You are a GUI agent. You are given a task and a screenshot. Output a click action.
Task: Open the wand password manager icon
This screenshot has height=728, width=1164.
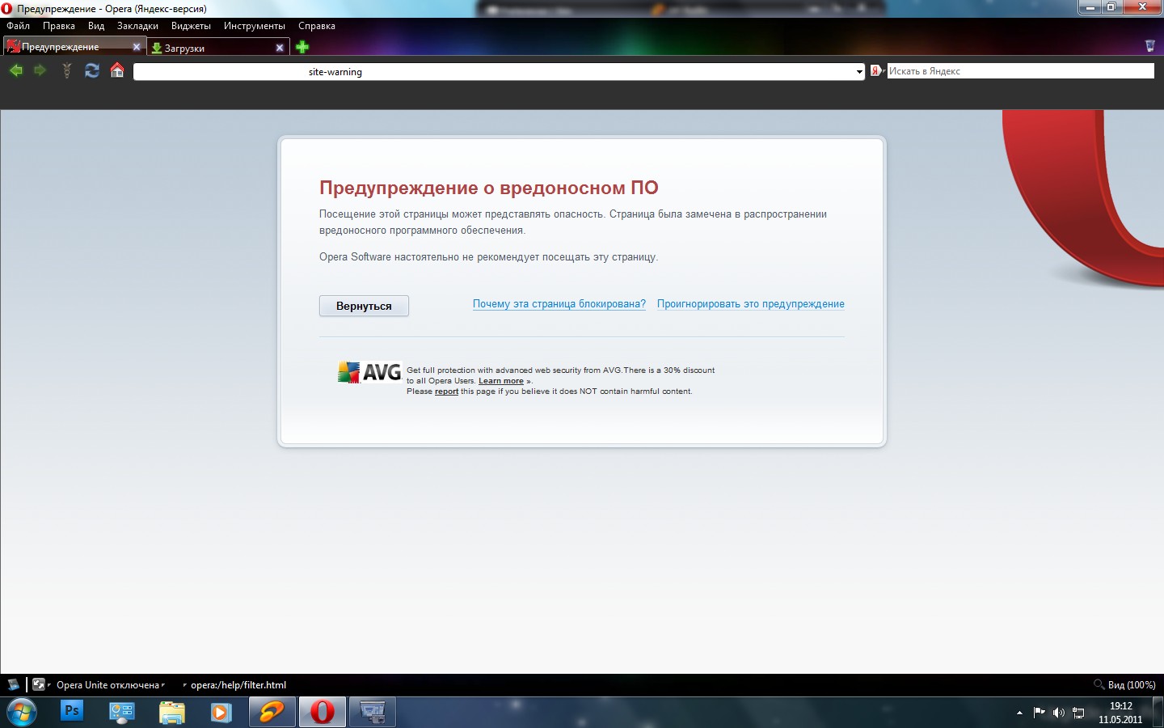[x=67, y=70]
